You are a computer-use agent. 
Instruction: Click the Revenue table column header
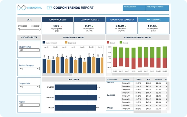click(x=159, y=79)
